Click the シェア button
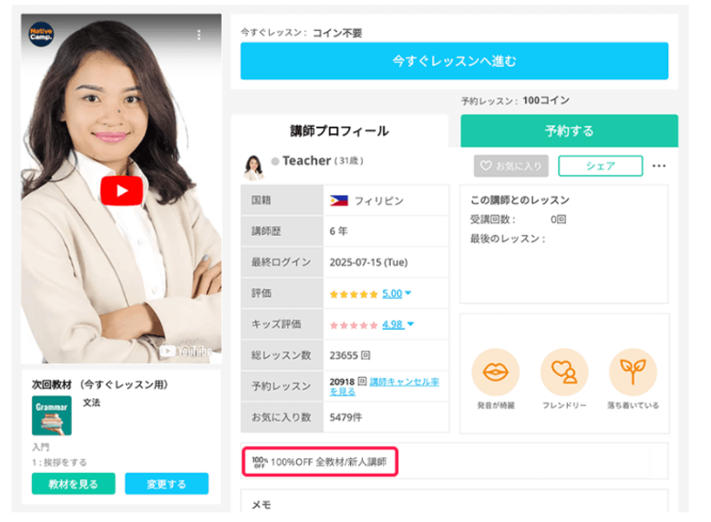711x522 pixels. coord(601,166)
